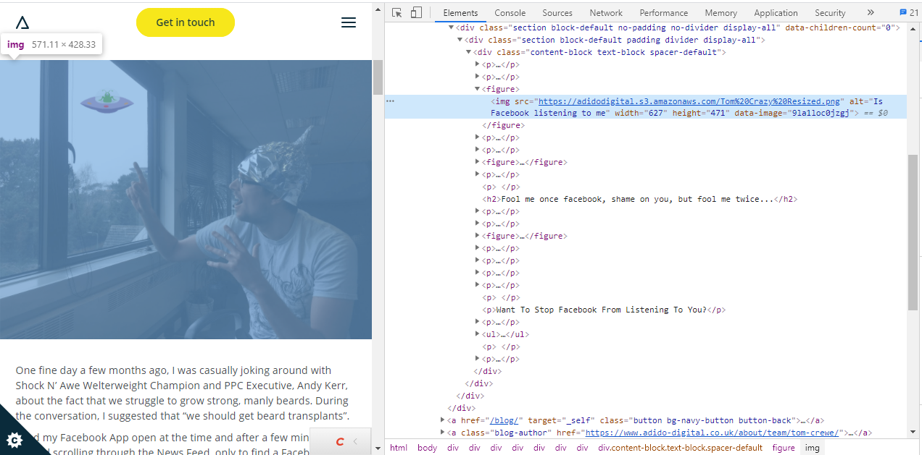The image size is (922, 455).
Task: Open the Network tab
Action: coord(606,12)
